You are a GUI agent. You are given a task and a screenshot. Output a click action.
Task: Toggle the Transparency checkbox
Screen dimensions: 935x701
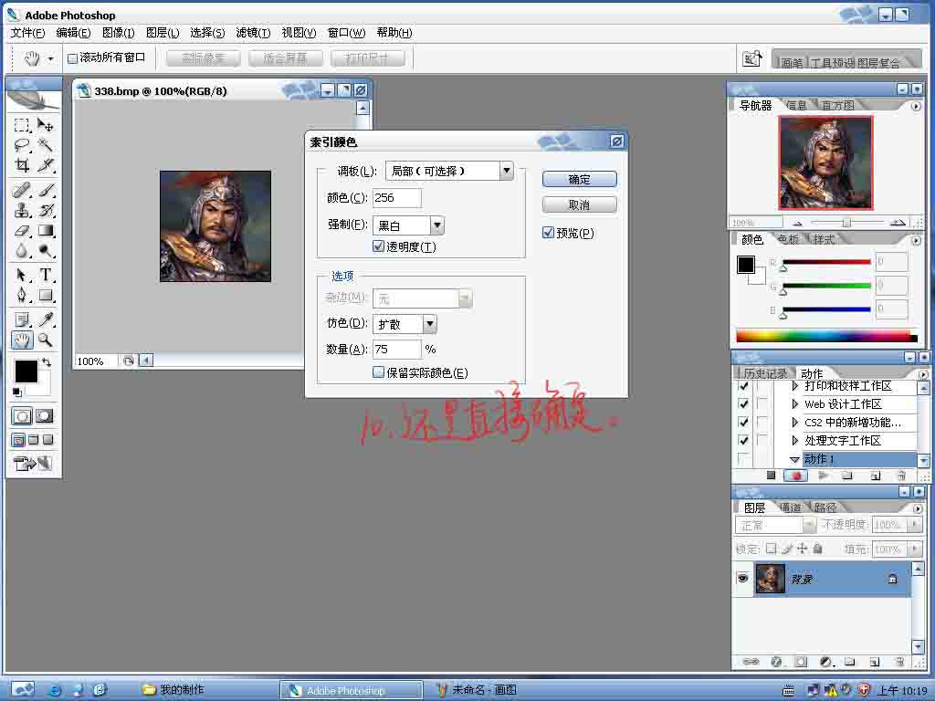(x=378, y=246)
